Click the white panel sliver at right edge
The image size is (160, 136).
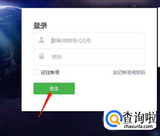coord(159,38)
